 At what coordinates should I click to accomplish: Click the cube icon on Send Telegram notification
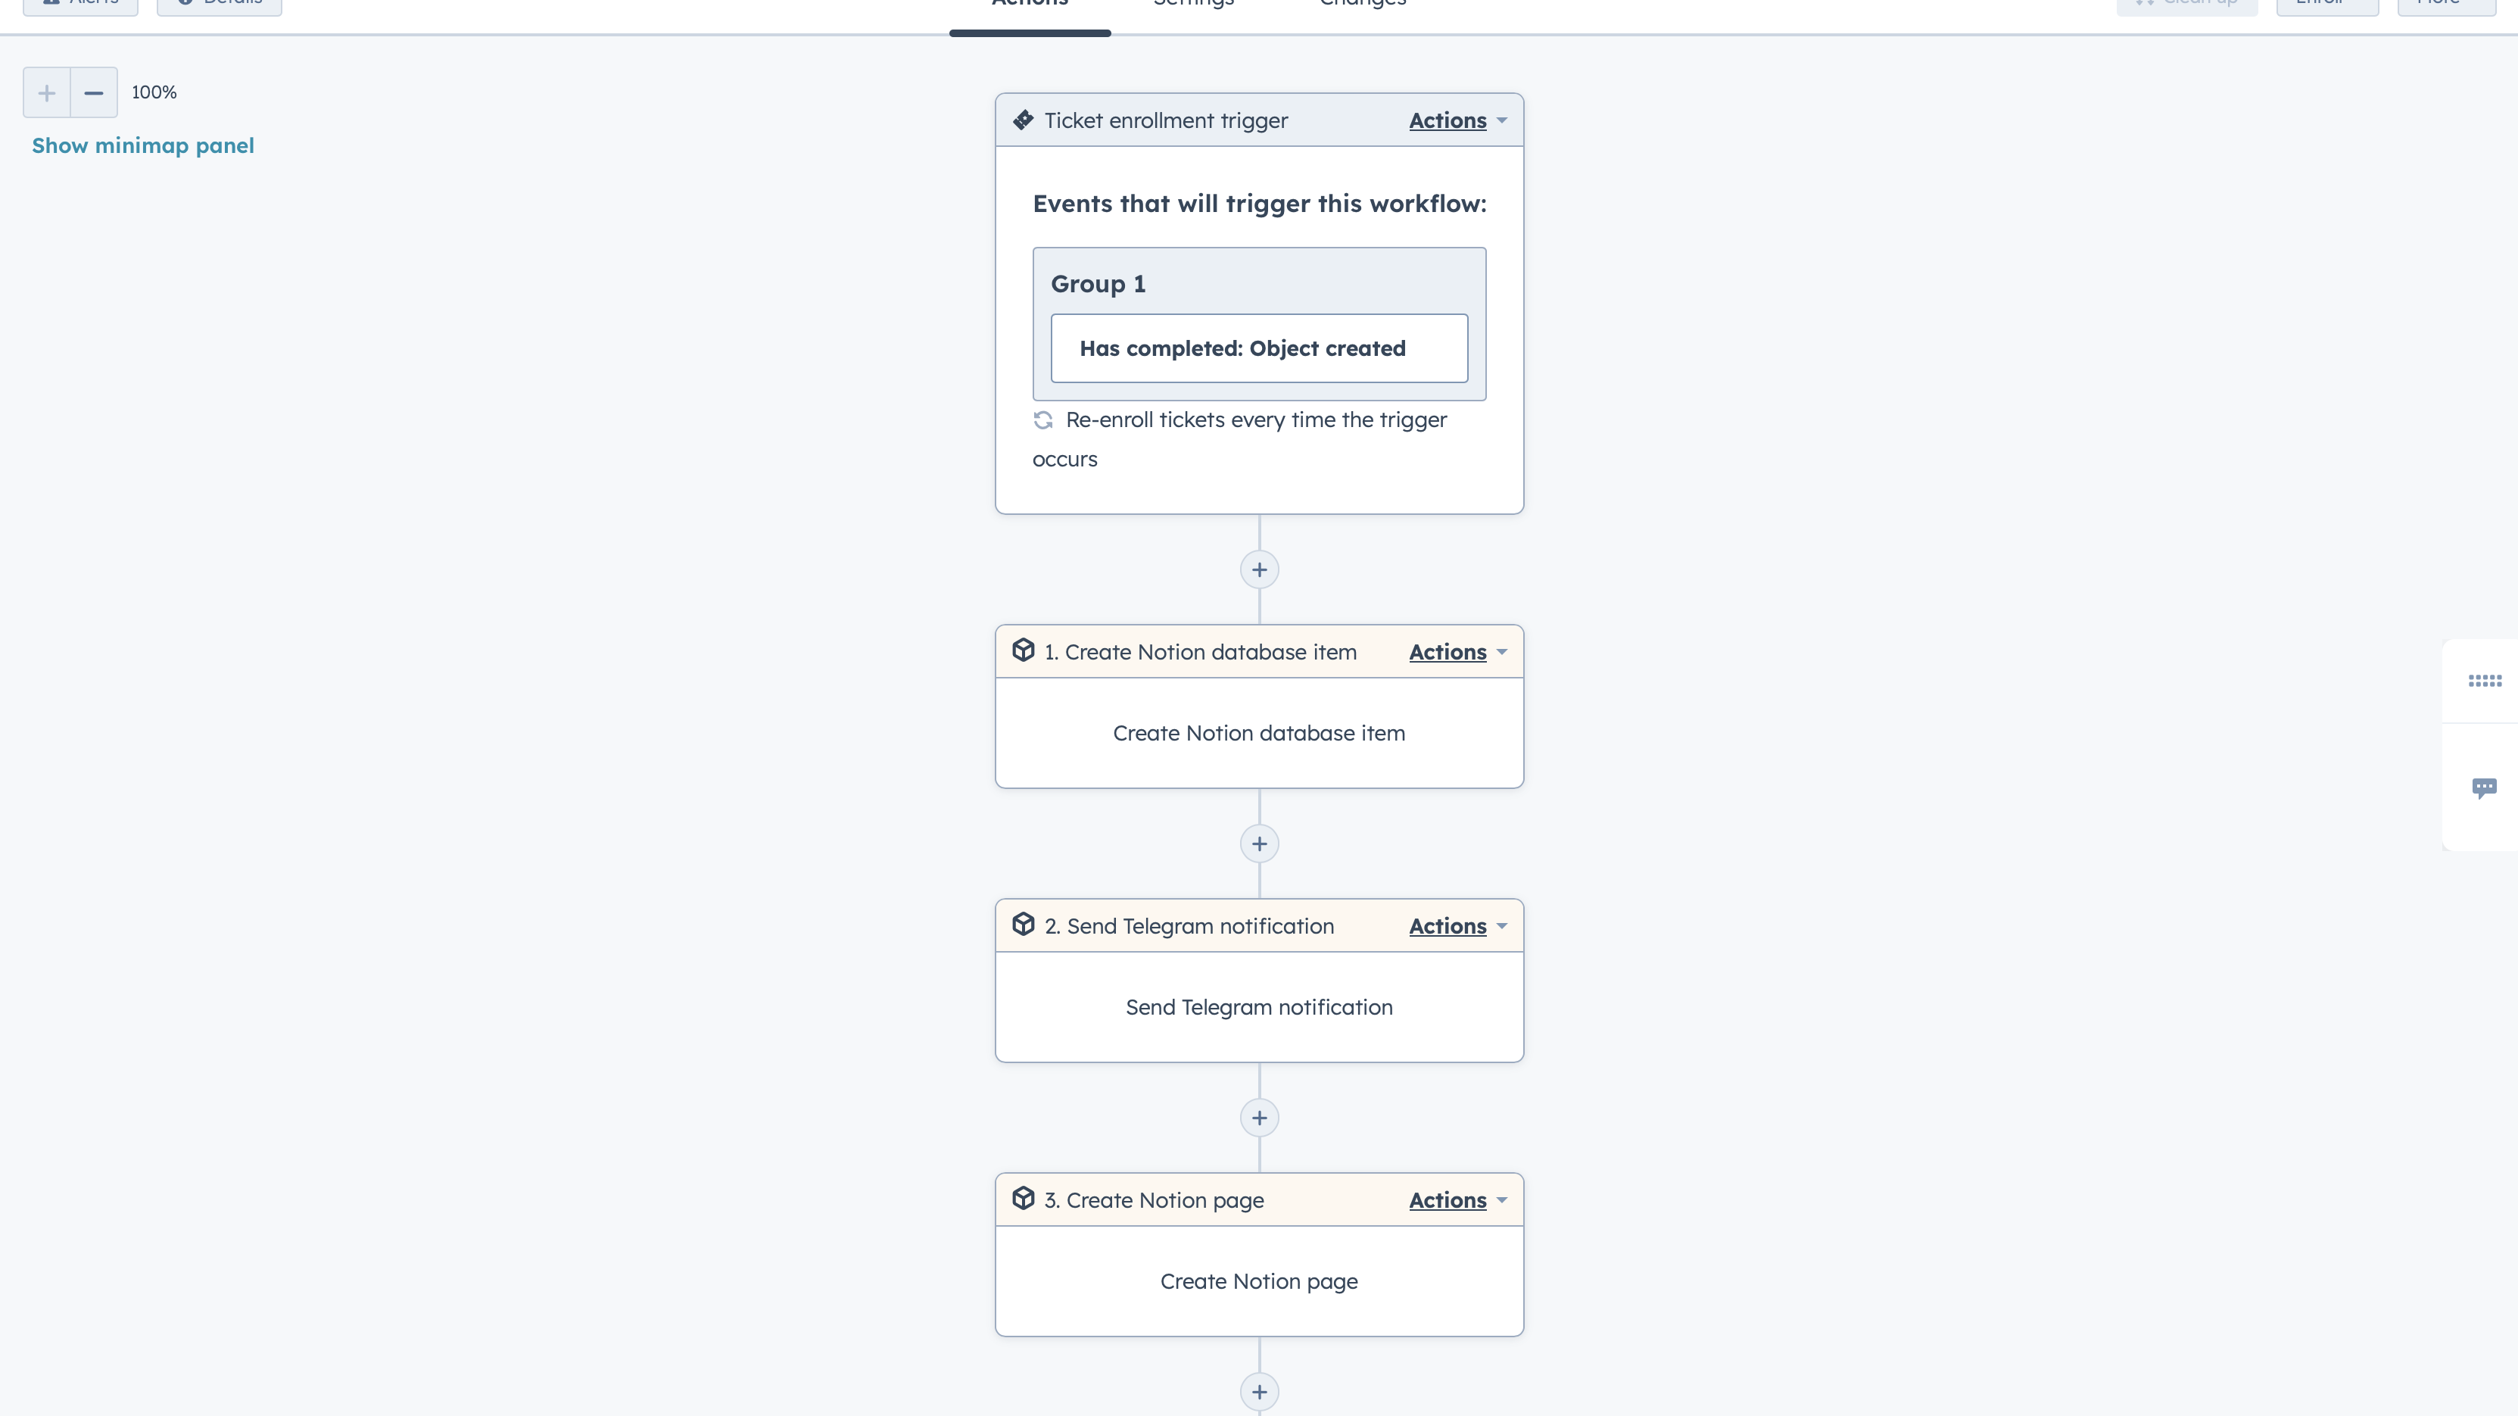click(x=1023, y=925)
